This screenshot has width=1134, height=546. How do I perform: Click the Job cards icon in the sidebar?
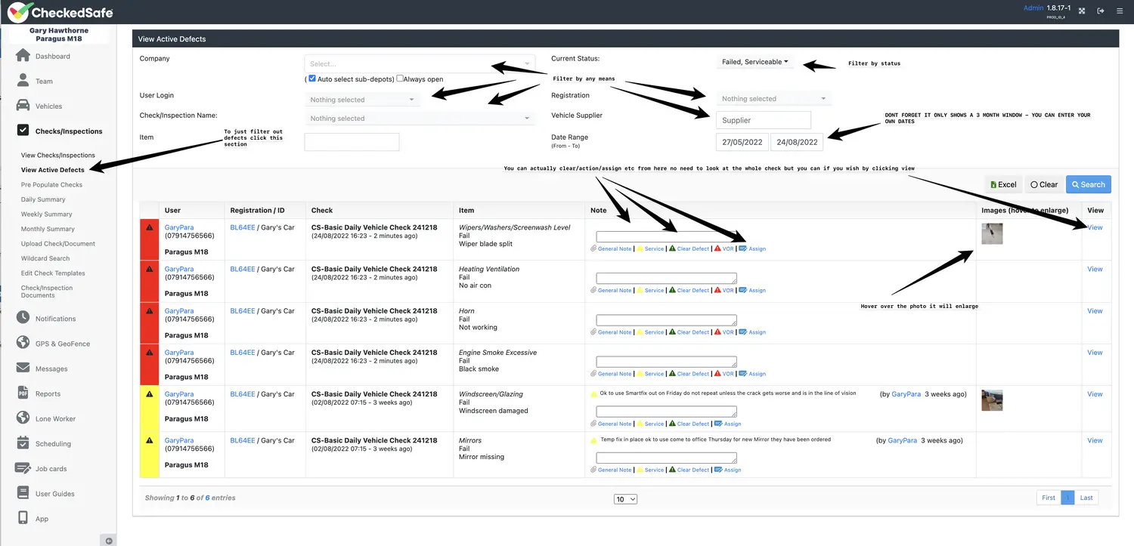(x=23, y=468)
